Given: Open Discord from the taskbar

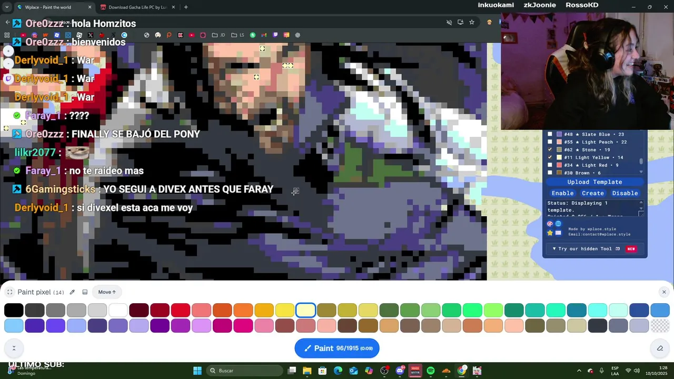Looking at the screenshot, I should [400, 371].
